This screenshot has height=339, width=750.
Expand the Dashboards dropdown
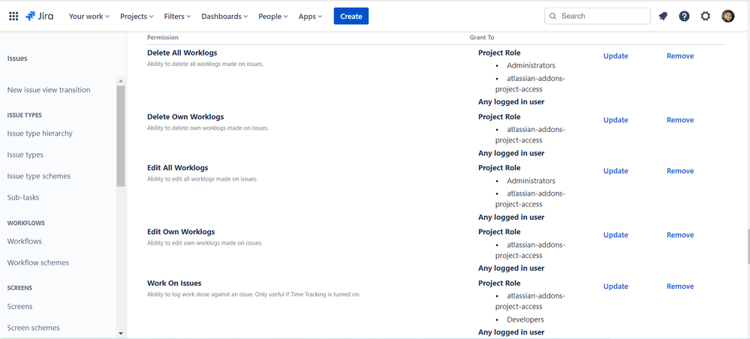pyautogui.click(x=224, y=16)
